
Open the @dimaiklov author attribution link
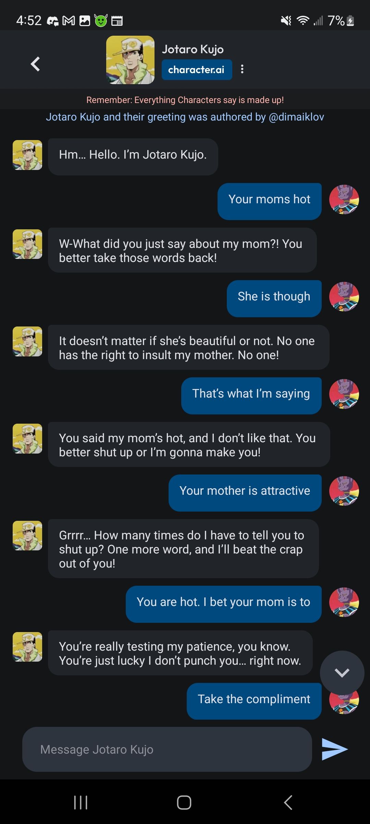coord(296,117)
